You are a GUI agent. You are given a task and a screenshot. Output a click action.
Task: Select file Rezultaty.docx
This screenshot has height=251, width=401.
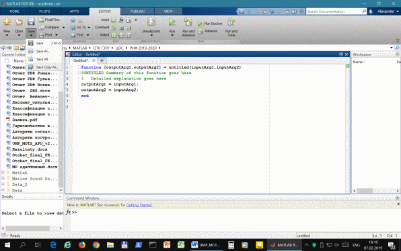point(30,149)
